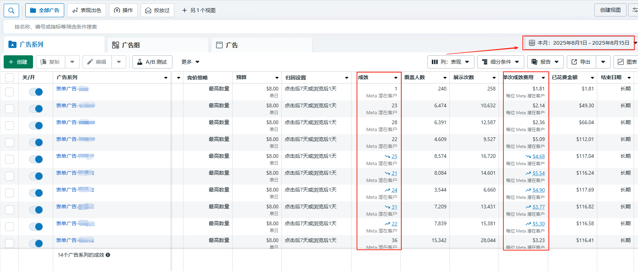Screen dimensions: 638x271
Task: Select the 广告系列 tab
Action: [x=54, y=45]
